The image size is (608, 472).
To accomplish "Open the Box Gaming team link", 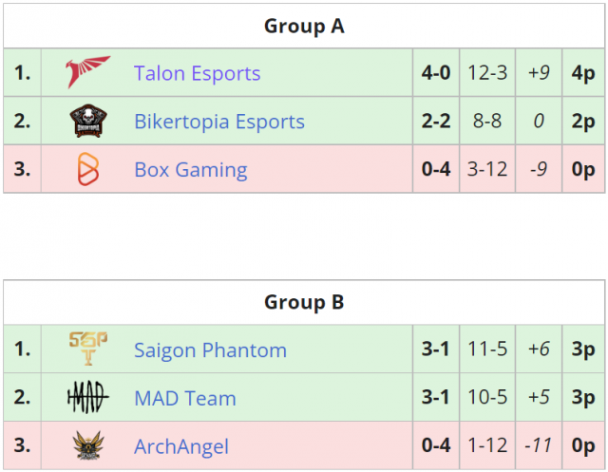I will pyautogui.click(x=190, y=169).
